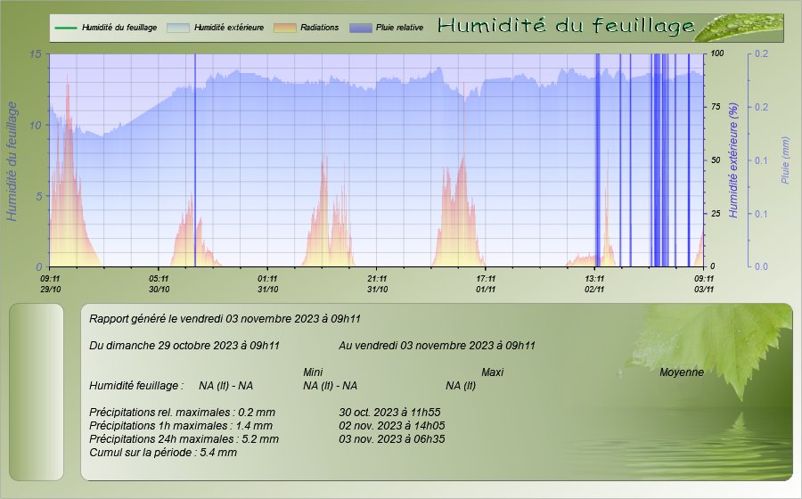Click the green Humidité du feuillage legend line
Screen dimensions: 802x499
(x=65, y=28)
